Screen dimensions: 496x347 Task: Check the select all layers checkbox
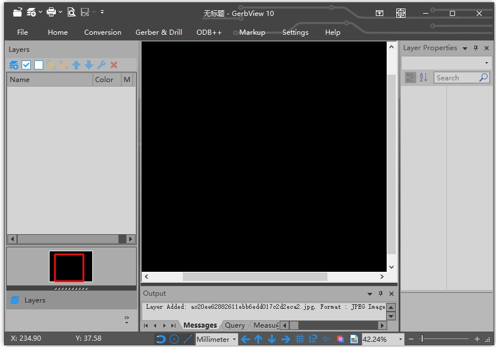tap(26, 65)
